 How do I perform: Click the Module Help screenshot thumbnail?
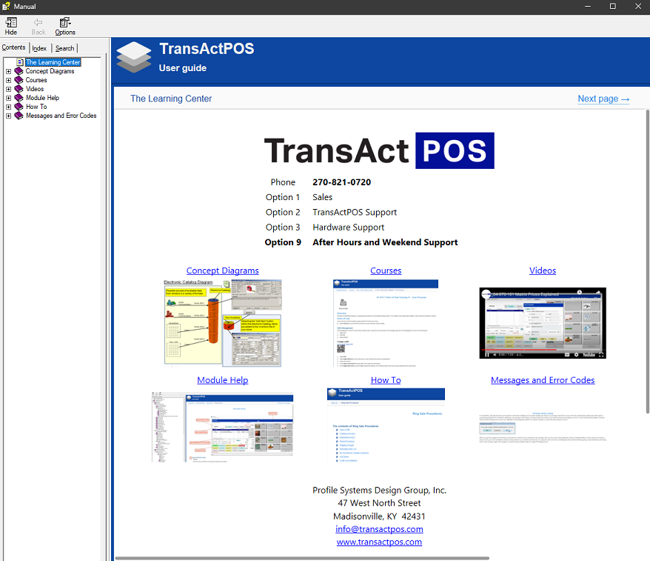[x=223, y=428]
